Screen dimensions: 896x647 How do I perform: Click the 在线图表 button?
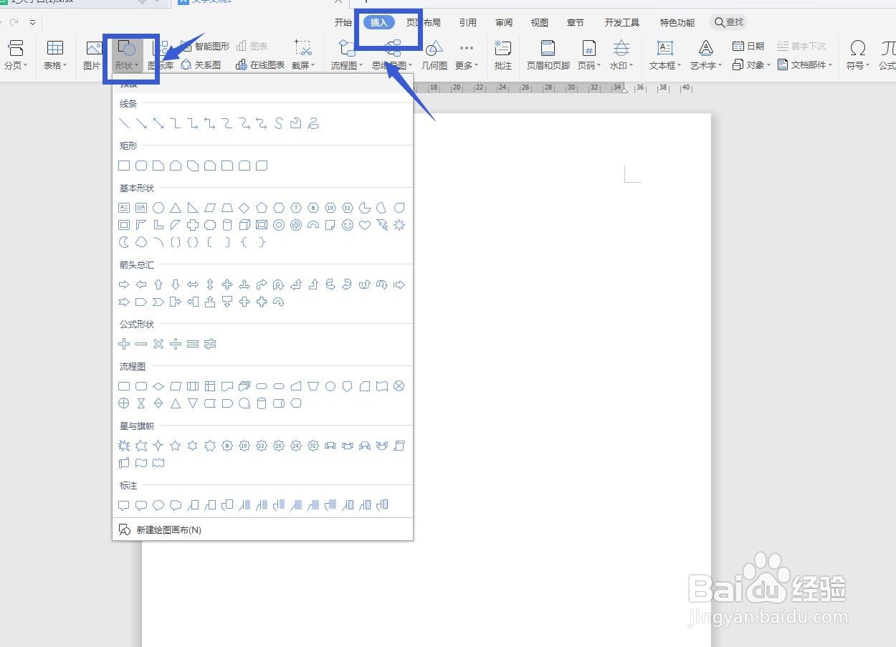coord(260,64)
